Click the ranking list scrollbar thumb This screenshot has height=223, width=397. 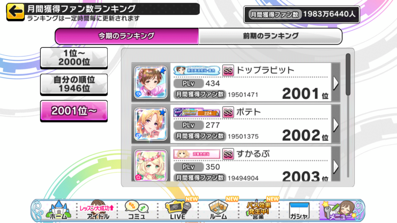point(348,74)
